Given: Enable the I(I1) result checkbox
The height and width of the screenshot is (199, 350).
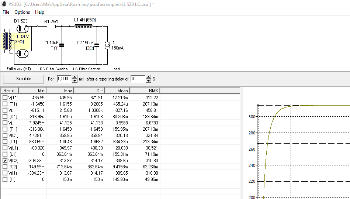Looking at the screenshot, I should (5, 179).
